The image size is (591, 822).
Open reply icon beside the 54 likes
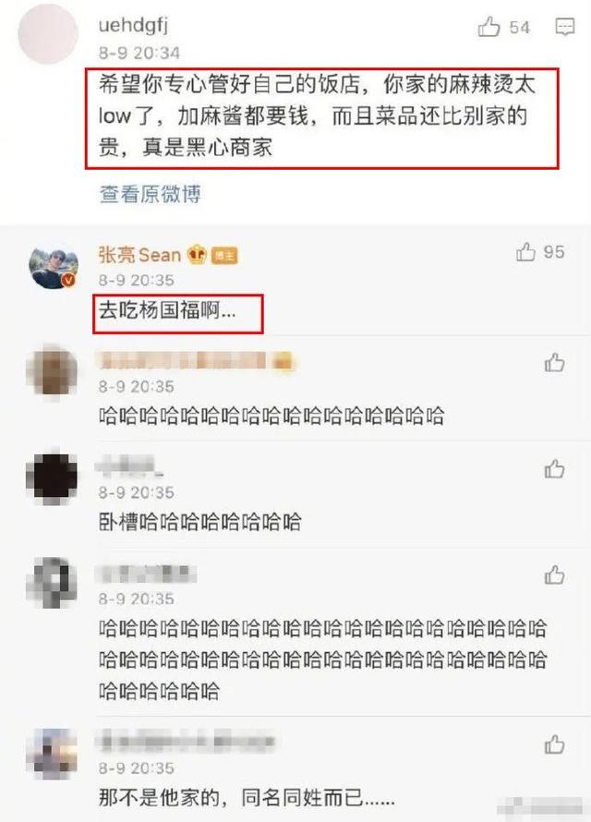pyautogui.click(x=565, y=26)
